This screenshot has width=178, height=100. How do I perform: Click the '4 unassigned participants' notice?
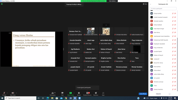pyautogui.click(x=87, y=88)
